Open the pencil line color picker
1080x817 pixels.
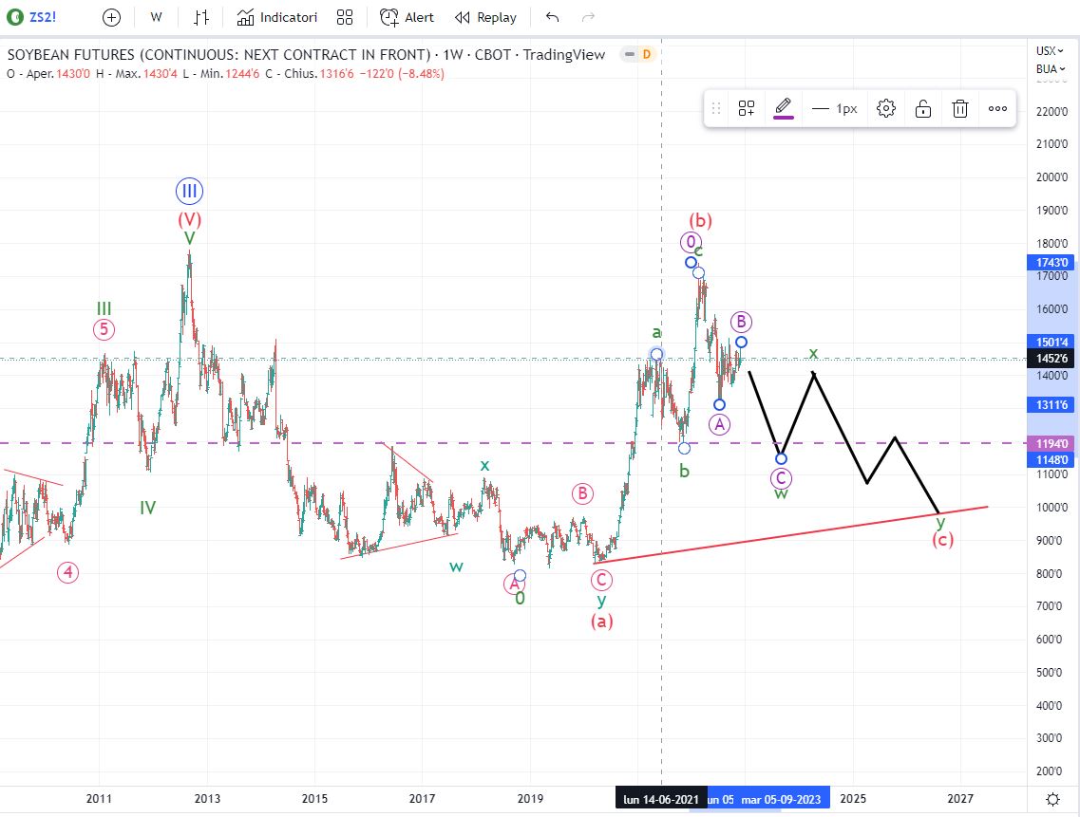pyautogui.click(x=783, y=108)
